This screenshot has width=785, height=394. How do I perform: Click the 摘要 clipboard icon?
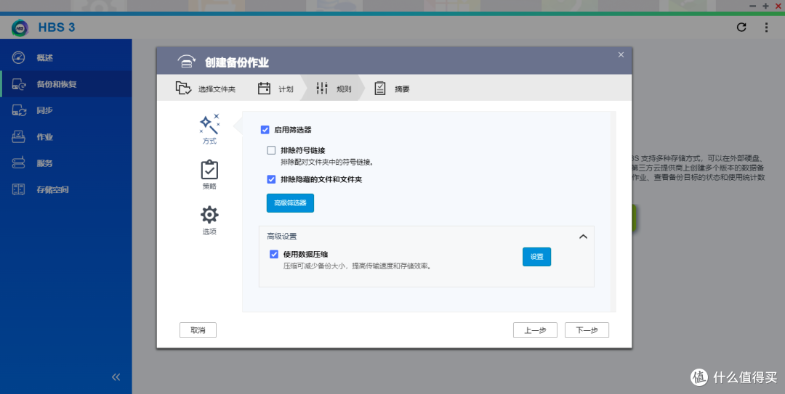click(x=380, y=89)
